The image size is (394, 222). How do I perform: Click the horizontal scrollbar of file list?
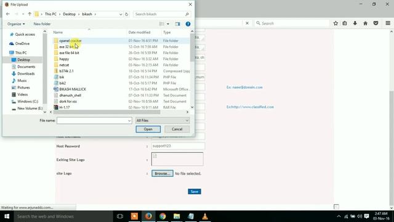(107, 112)
